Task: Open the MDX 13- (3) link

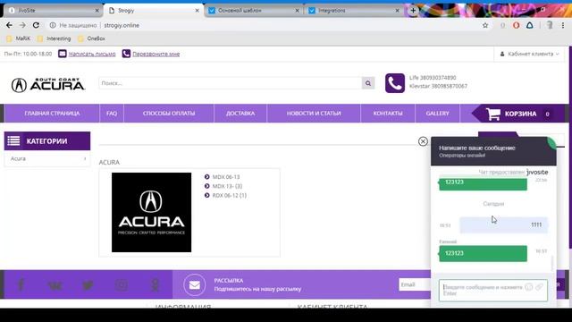Action: pyautogui.click(x=227, y=186)
